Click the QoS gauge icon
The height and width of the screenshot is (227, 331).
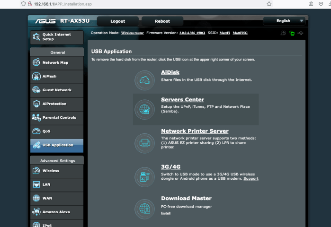point(36,131)
